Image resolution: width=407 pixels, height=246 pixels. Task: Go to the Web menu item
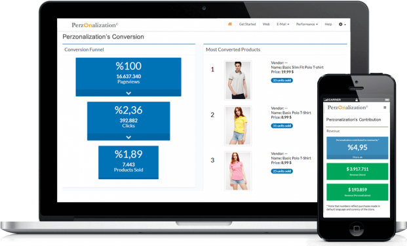pos(266,24)
